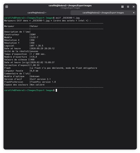Click the SONY constructor value
This screenshot has height=153, width=140.
pyautogui.click(x=33, y=35)
